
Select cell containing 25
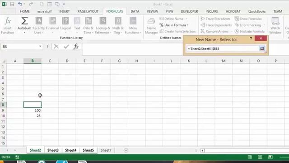pyautogui.click(x=33, y=116)
